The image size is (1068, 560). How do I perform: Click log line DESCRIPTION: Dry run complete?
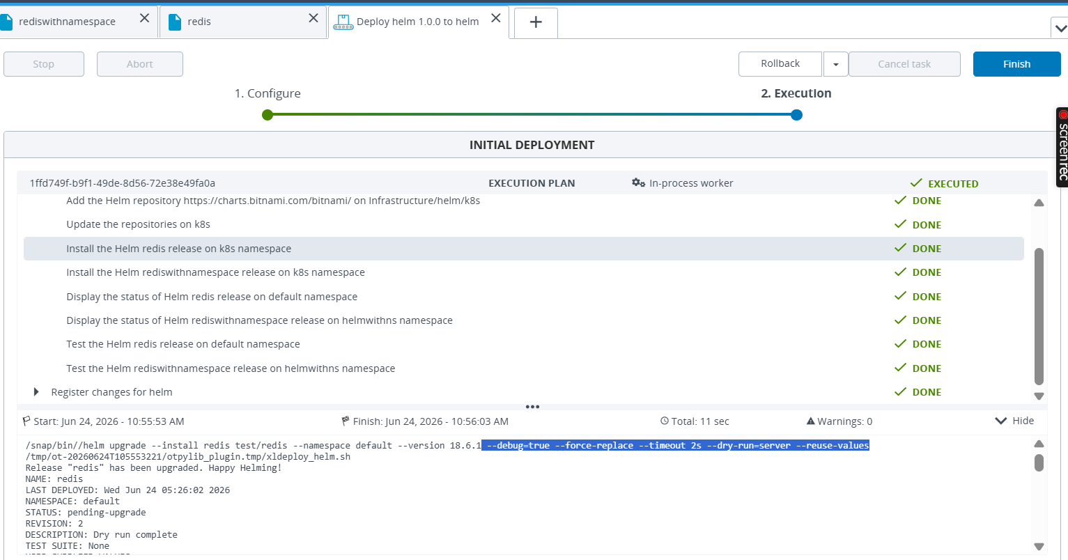[x=101, y=535]
